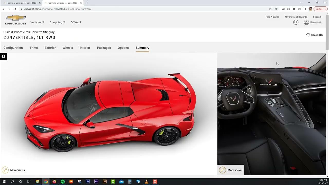
Task: Open the site search magnifier icon
Action: coord(296,22)
